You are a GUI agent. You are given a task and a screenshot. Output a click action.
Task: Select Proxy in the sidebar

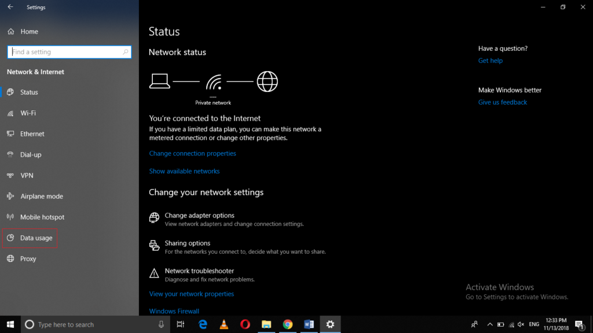coord(28,259)
